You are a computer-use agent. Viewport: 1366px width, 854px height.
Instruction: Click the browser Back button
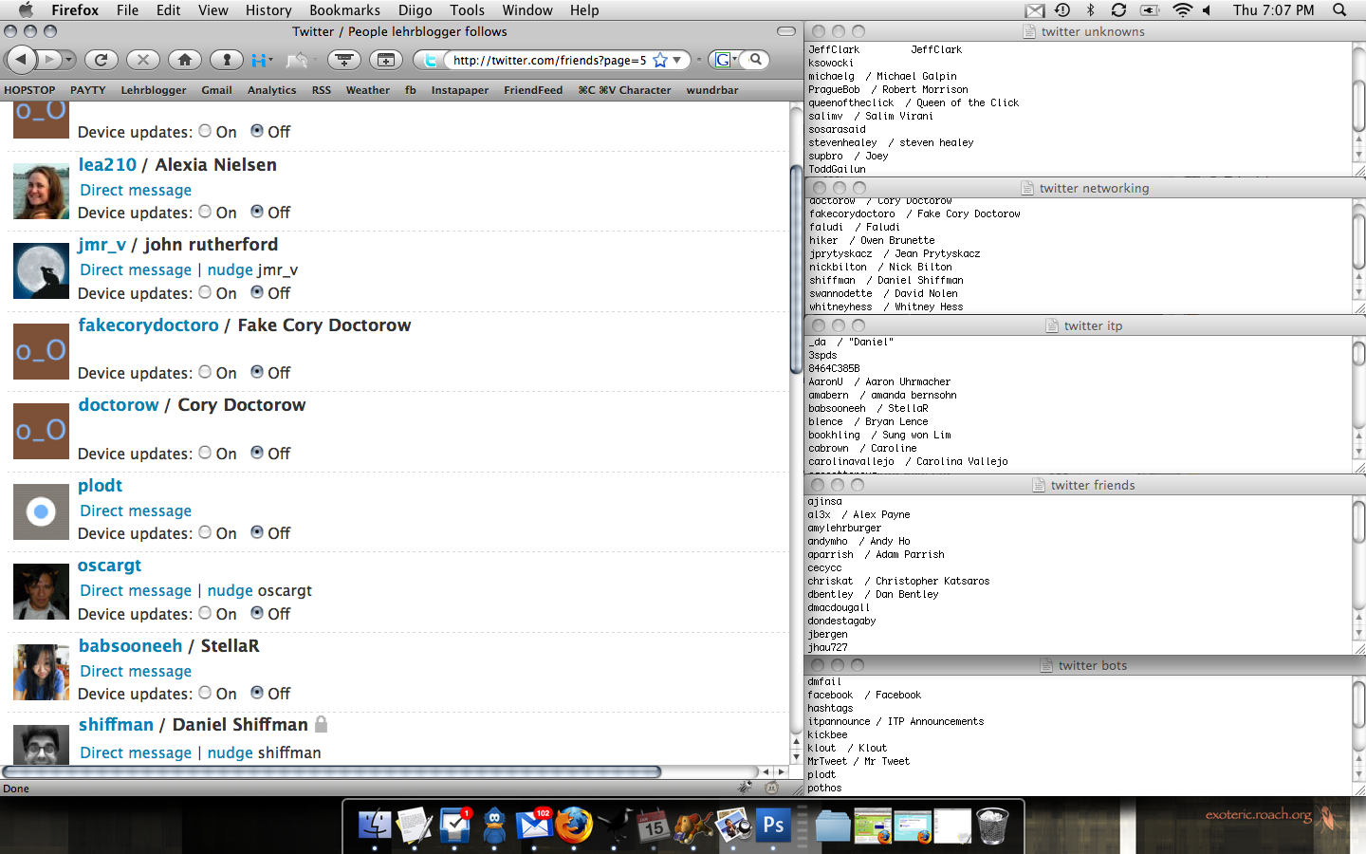tap(21, 60)
